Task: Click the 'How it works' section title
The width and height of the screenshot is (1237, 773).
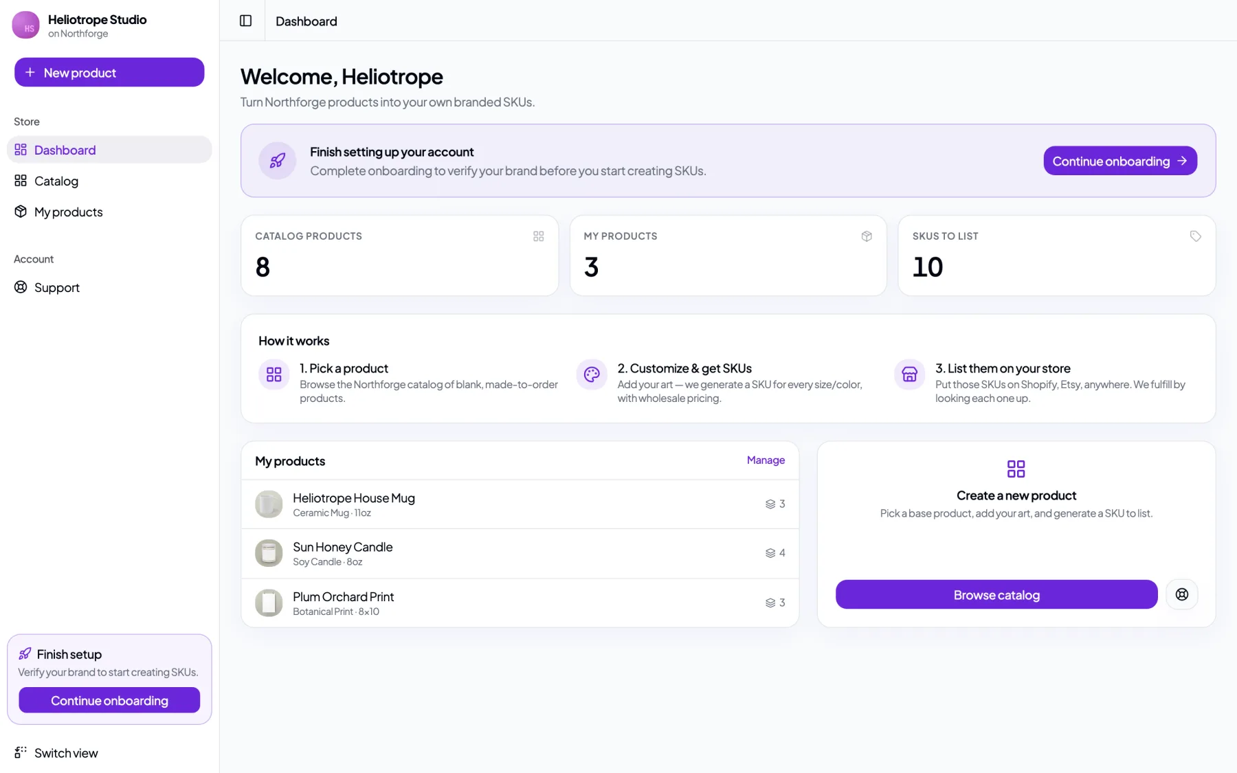Action: pos(293,341)
